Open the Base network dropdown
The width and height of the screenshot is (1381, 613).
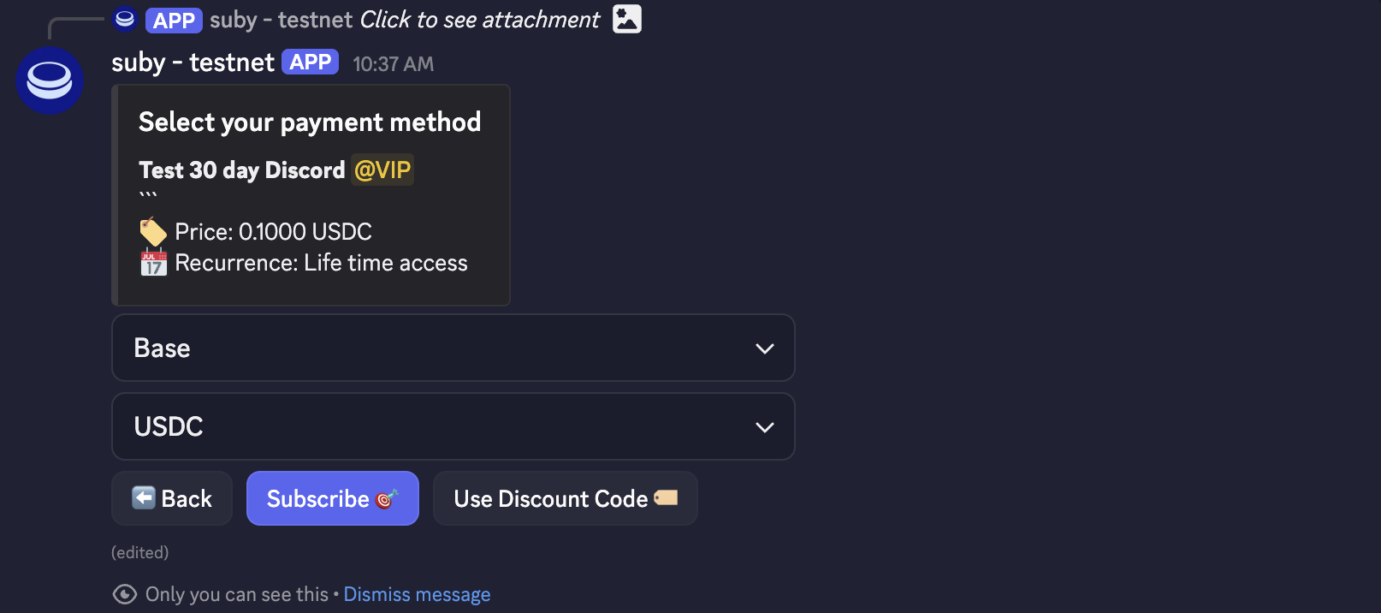pyautogui.click(x=453, y=348)
